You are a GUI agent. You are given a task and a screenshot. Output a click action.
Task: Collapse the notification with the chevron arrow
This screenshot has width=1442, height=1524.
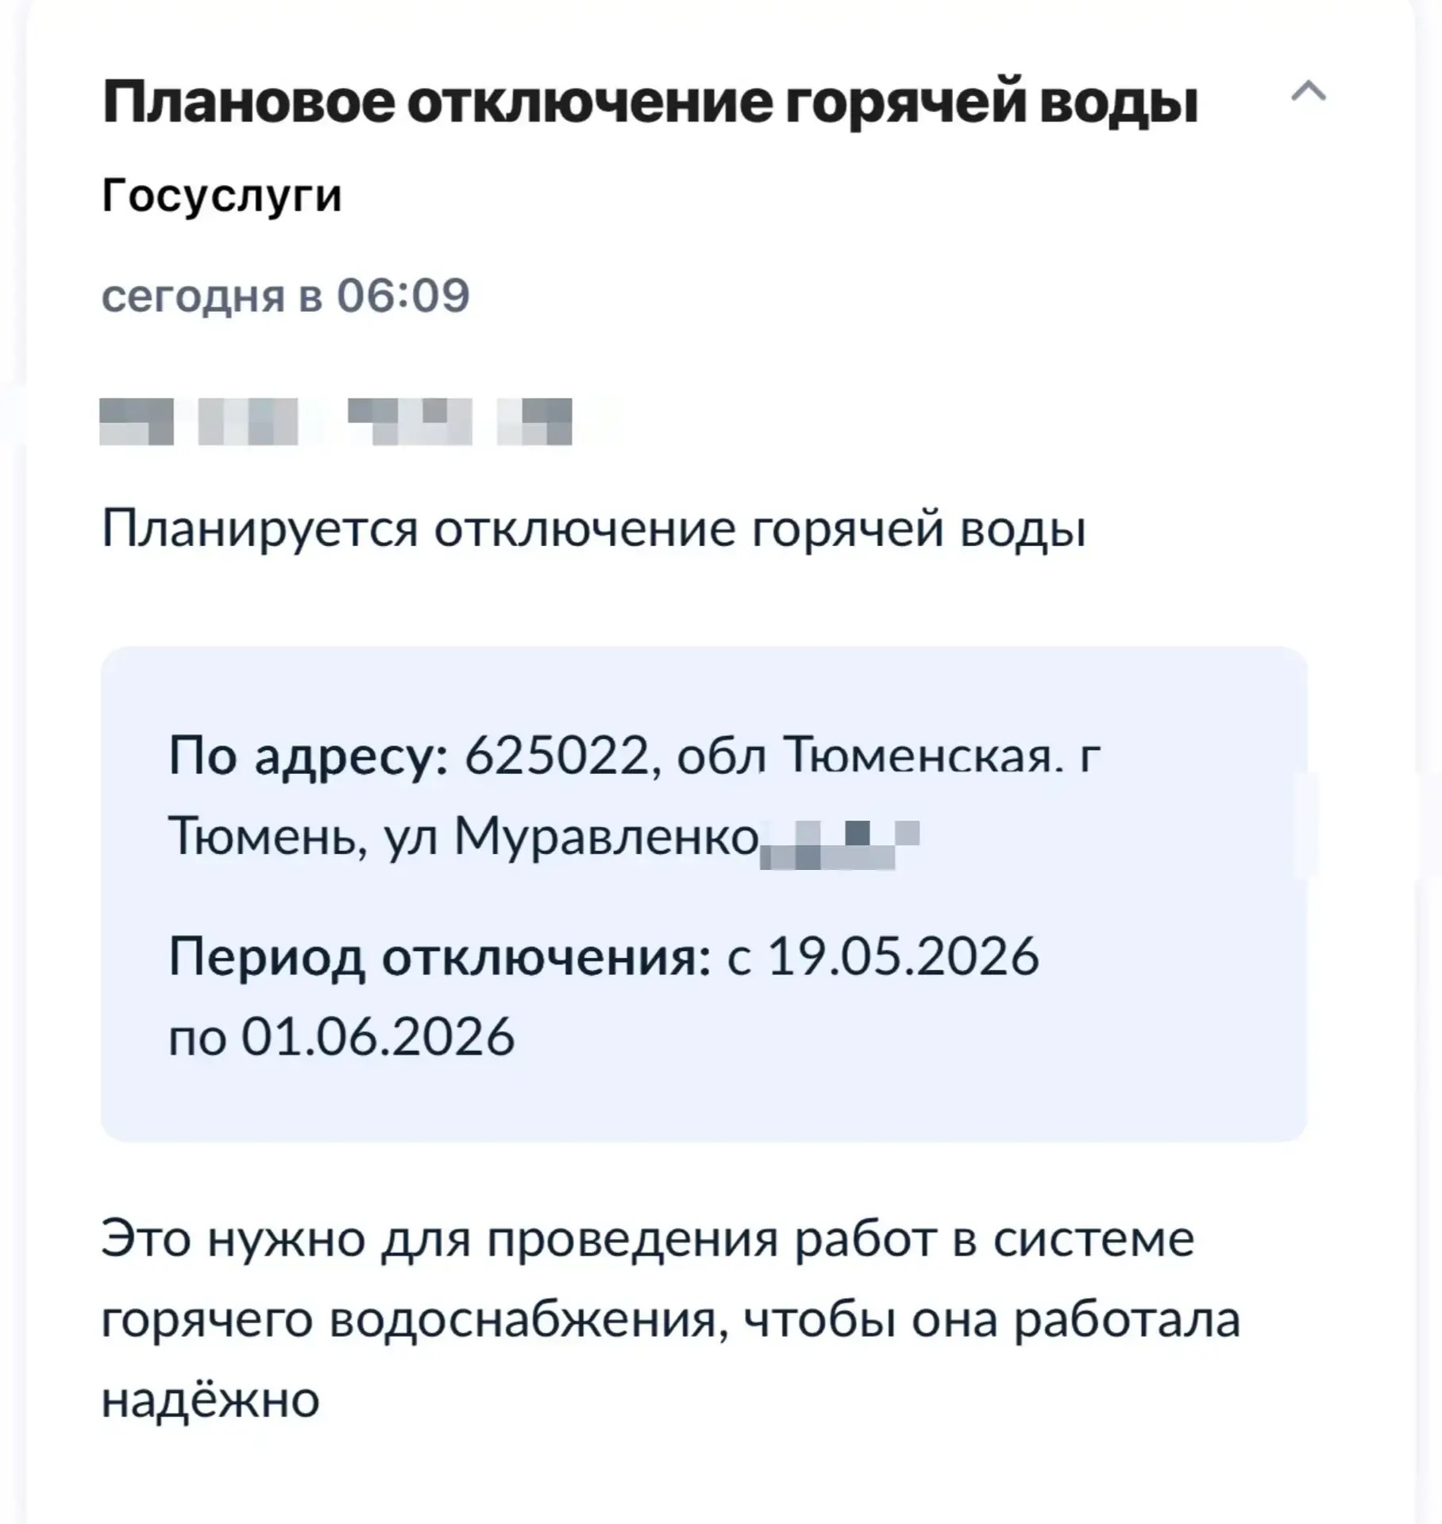point(1309,92)
